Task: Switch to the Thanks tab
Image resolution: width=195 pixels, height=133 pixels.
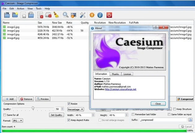Action: tap(115, 74)
